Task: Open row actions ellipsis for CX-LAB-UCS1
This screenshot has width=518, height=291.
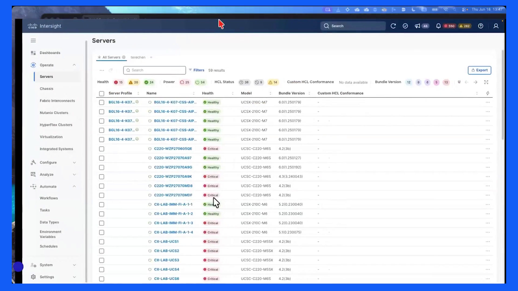Action: (x=488, y=242)
